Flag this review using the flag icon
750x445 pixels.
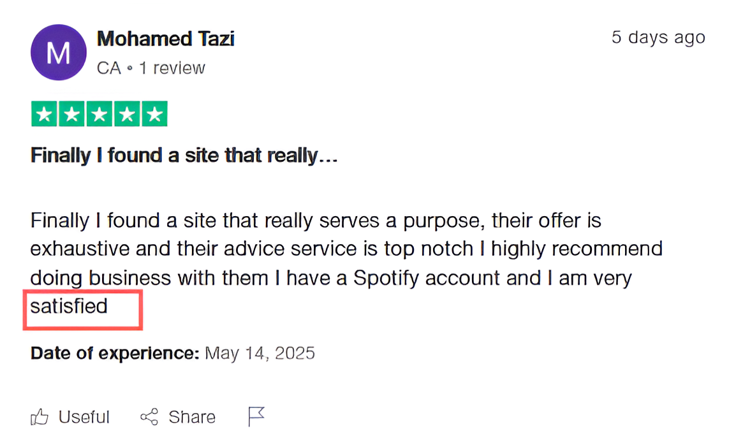[x=256, y=416]
